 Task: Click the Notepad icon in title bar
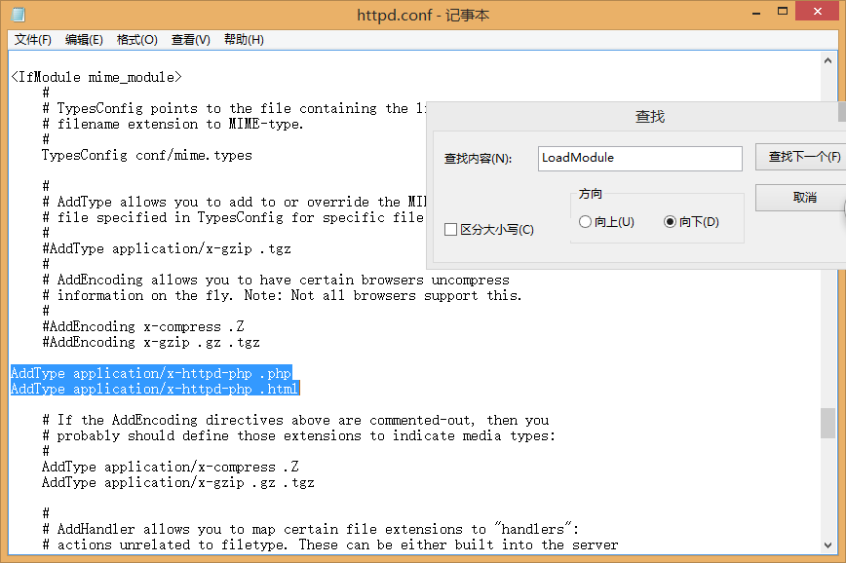19,15
